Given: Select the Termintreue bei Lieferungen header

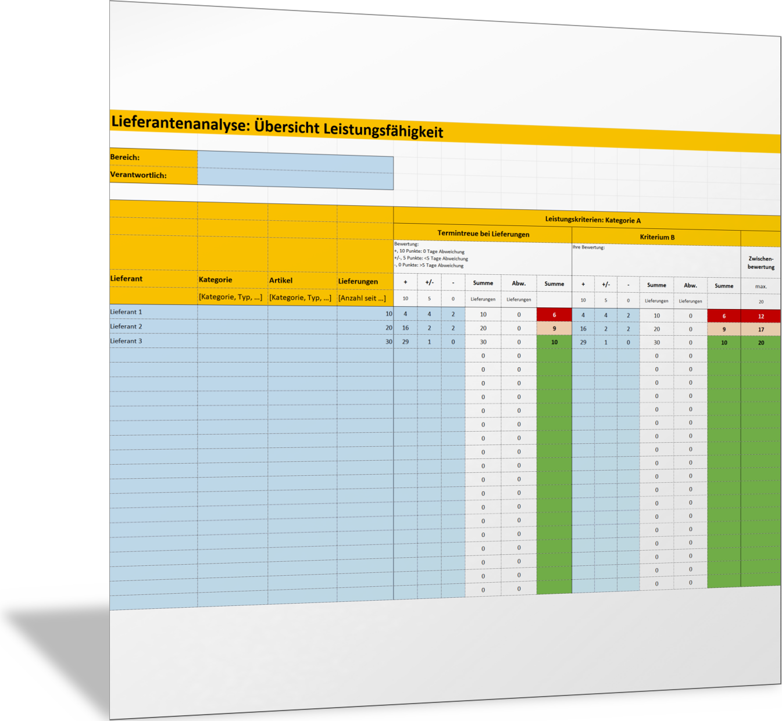Looking at the screenshot, I should tap(483, 234).
